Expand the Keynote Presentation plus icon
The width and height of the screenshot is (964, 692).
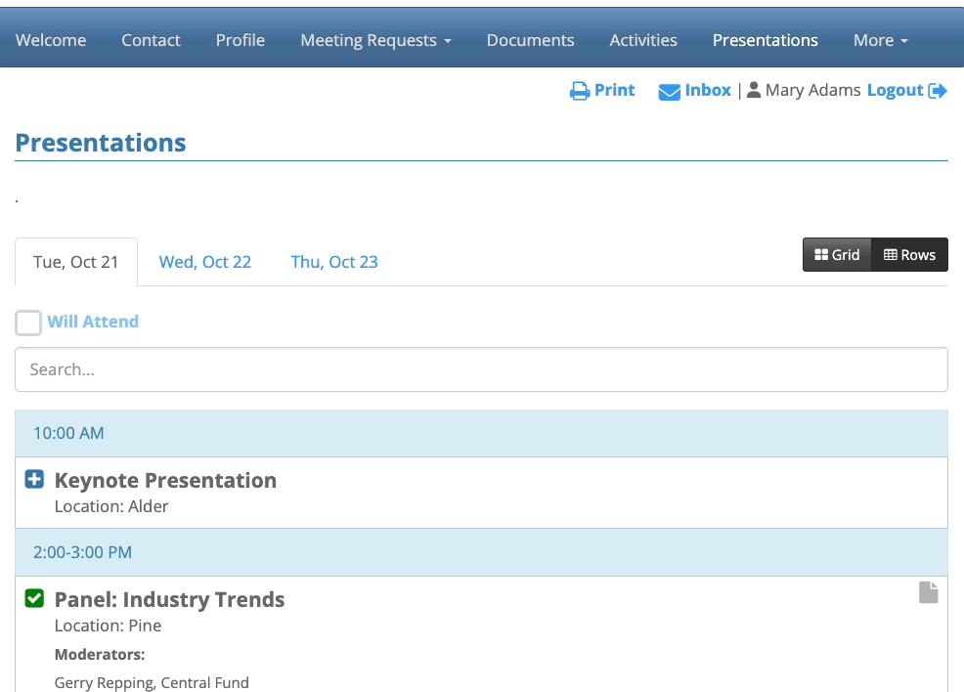[x=34, y=480]
